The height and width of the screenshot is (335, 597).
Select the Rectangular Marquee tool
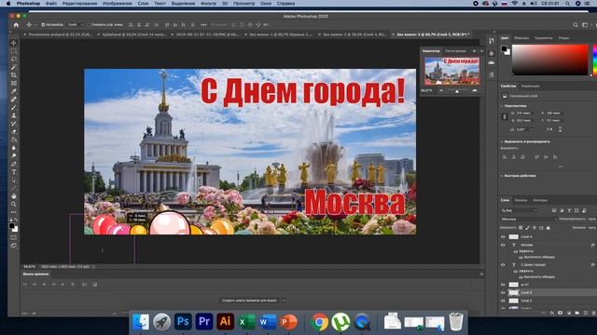coord(14,51)
